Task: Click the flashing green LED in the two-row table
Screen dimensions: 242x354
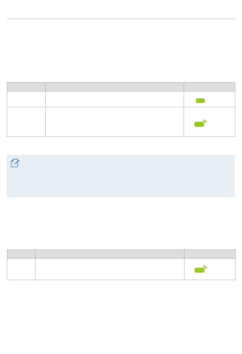Action: coord(201,269)
